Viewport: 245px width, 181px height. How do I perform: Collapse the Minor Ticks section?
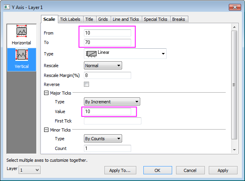[x=46, y=130]
